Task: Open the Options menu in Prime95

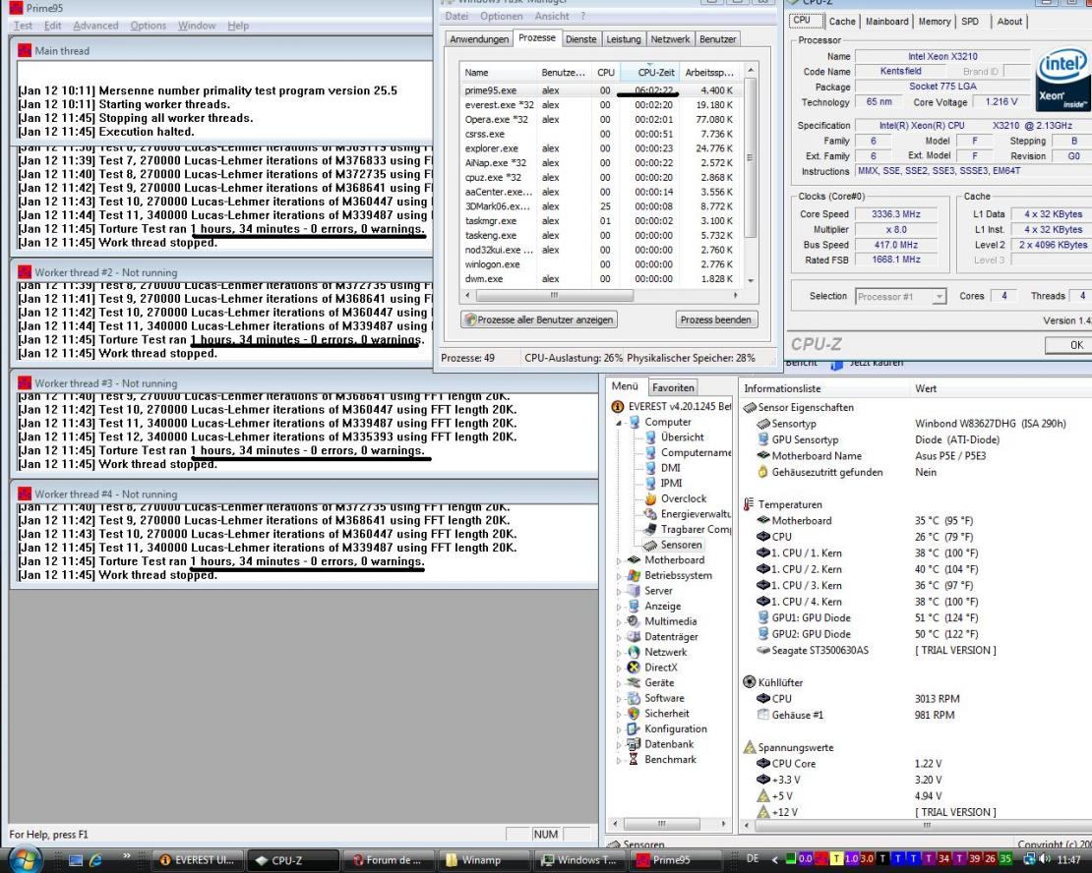Action: (x=149, y=26)
